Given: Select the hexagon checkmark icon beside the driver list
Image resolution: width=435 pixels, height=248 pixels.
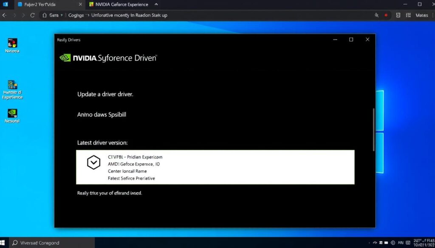Looking at the screenshot, I should [x=94, y=162].
